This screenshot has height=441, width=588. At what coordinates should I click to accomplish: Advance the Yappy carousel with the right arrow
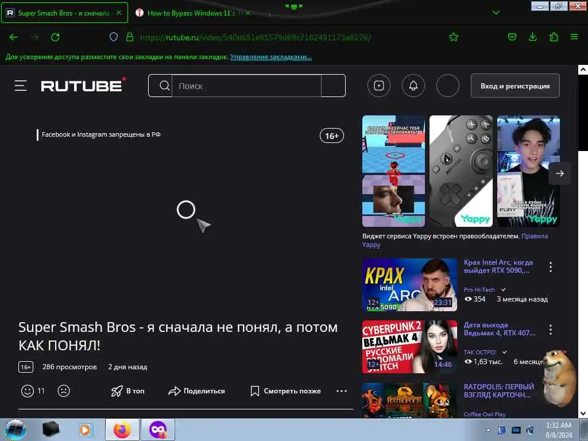pos(559,173)
